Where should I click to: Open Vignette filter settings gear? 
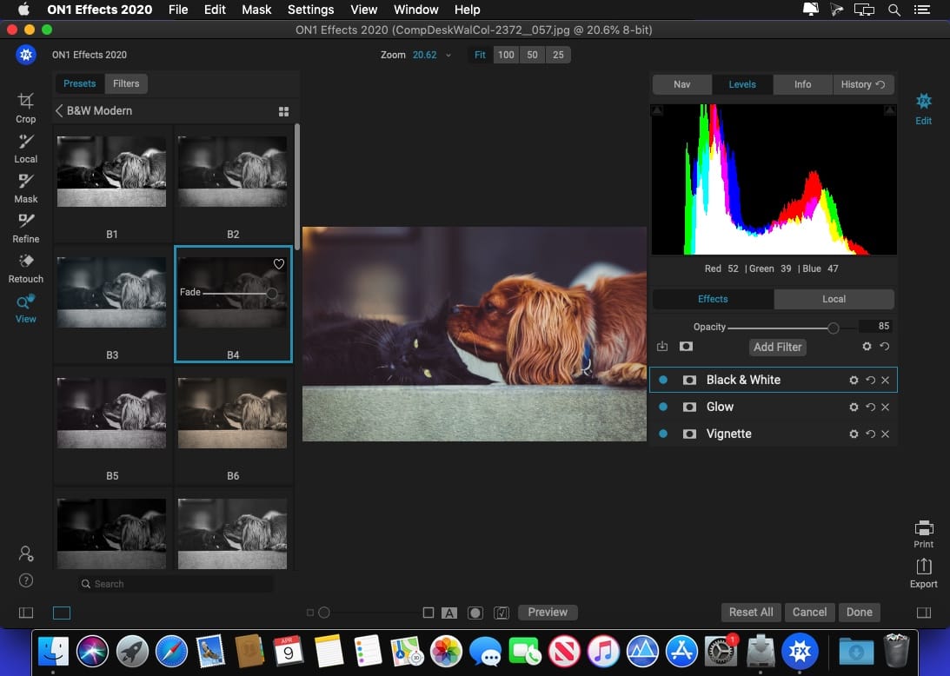click(x=854, y=434)
